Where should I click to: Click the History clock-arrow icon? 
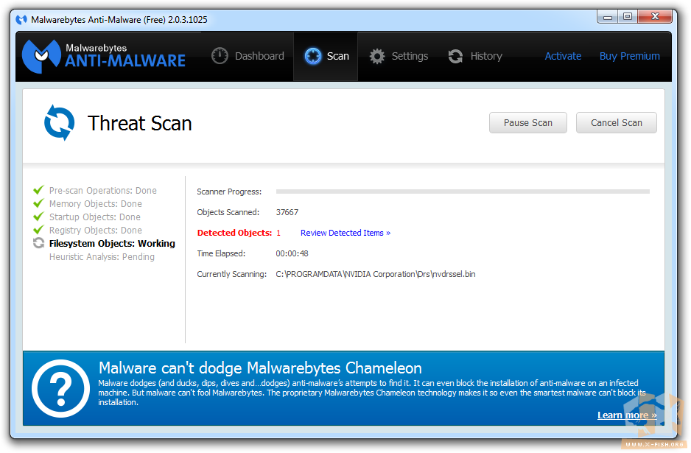455,56
